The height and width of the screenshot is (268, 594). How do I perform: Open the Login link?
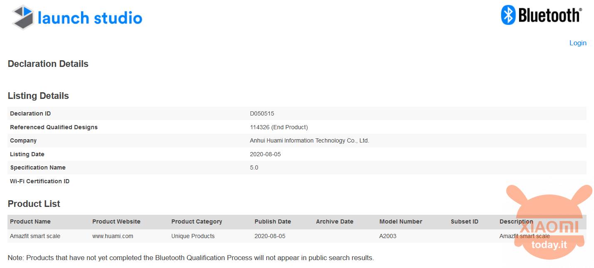578,43
